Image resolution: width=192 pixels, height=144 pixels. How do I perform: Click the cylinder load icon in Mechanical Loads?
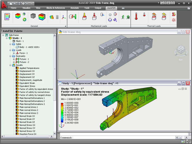[102, 14]
